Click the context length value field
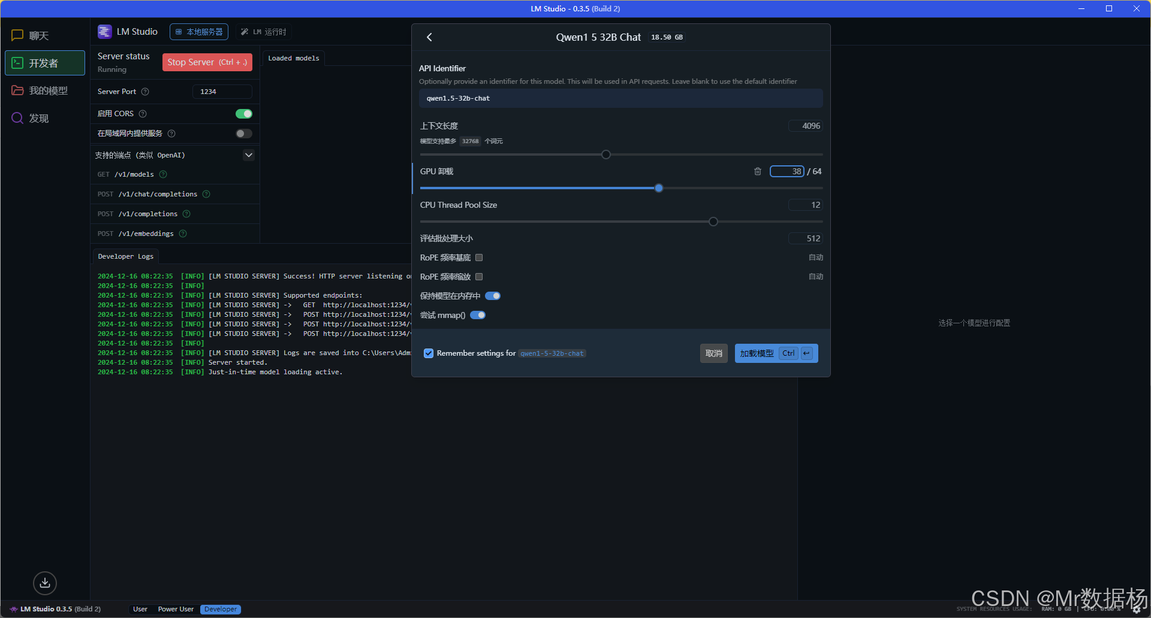This screenshot has height=618, width=1151. 805,126
